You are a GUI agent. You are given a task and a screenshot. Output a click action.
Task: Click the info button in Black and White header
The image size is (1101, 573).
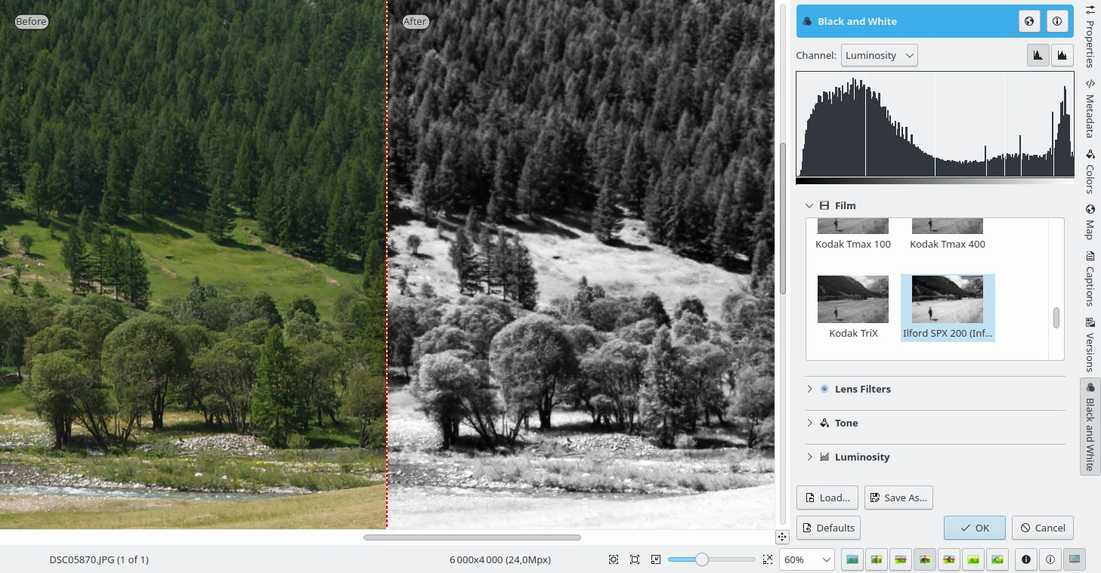1057,22
